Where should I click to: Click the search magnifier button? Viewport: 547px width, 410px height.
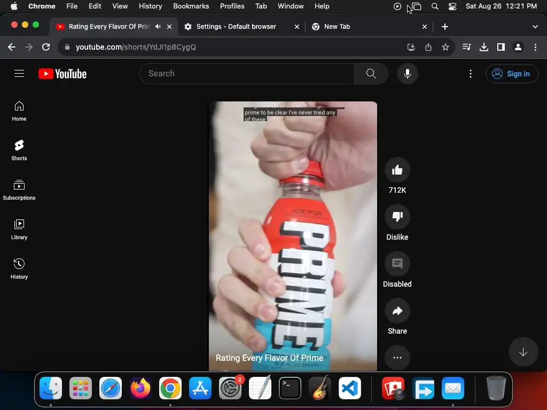(371, 74)
